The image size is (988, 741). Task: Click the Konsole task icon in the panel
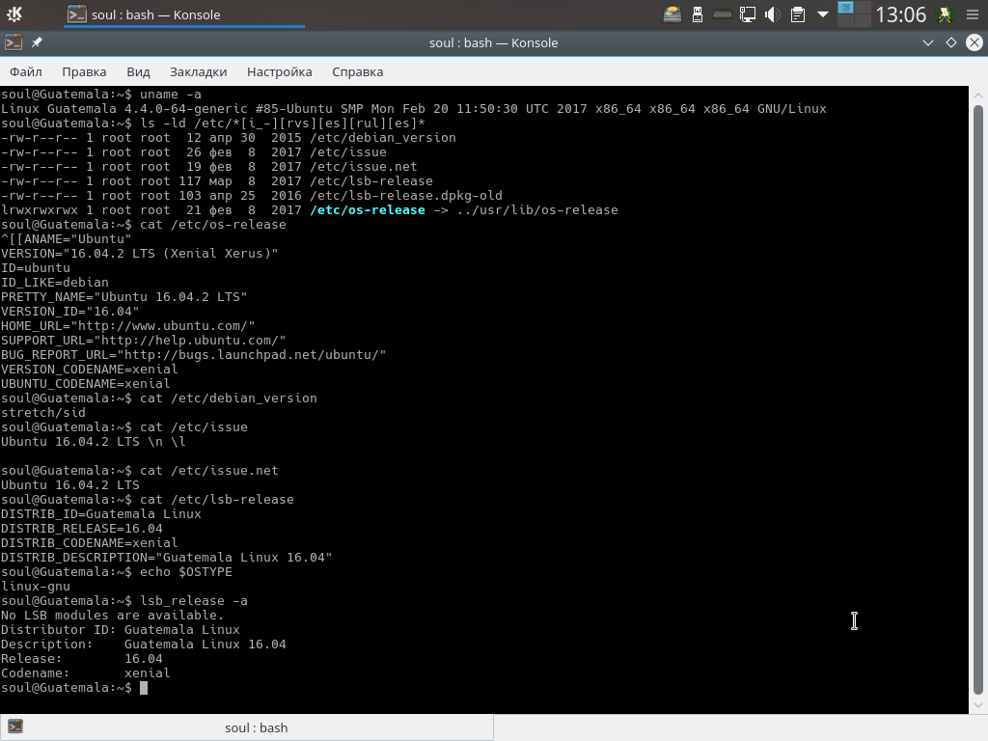[77, 14]
